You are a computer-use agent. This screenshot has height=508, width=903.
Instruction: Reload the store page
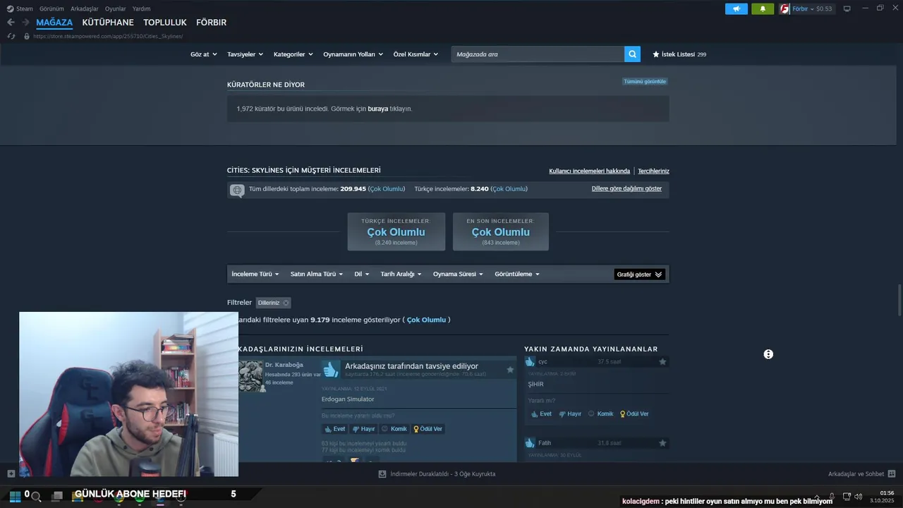click(x=11, y=36)
